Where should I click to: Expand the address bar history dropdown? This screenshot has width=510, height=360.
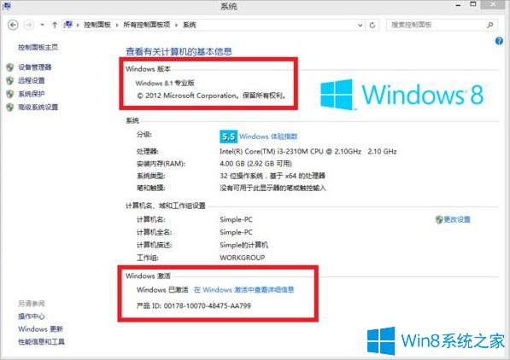[360, 25]
